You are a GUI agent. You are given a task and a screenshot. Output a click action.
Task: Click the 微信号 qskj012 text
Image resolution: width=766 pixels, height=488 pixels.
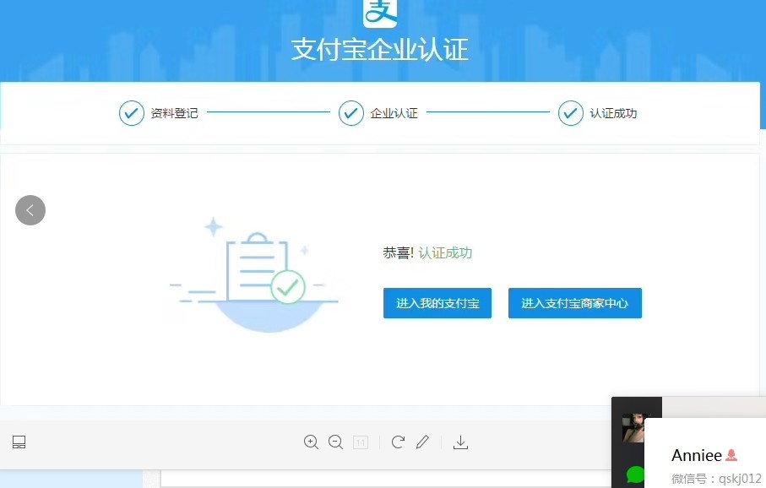point(716,478)
